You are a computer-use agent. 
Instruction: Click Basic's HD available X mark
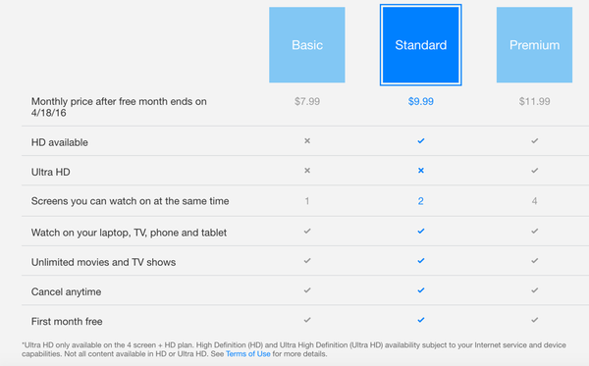[x=307, y=140]
